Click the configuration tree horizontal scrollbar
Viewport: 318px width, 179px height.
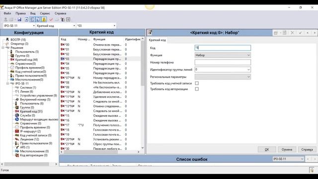coord(27,164)
